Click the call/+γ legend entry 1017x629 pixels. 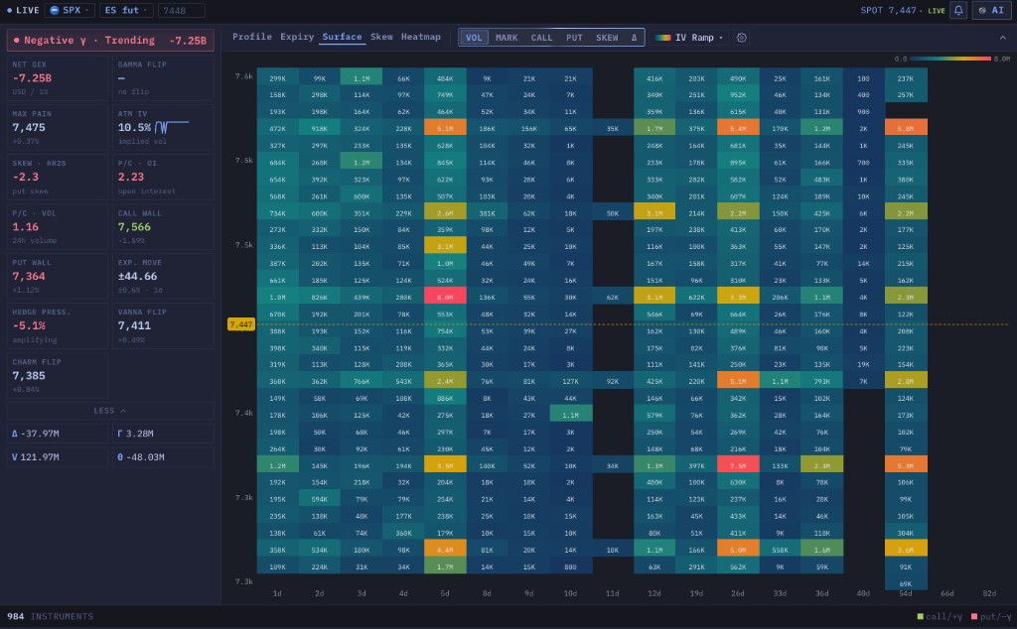[940, 616]
